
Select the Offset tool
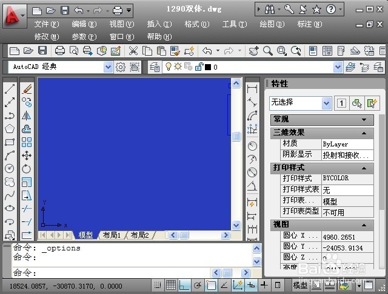click(27, 129)
